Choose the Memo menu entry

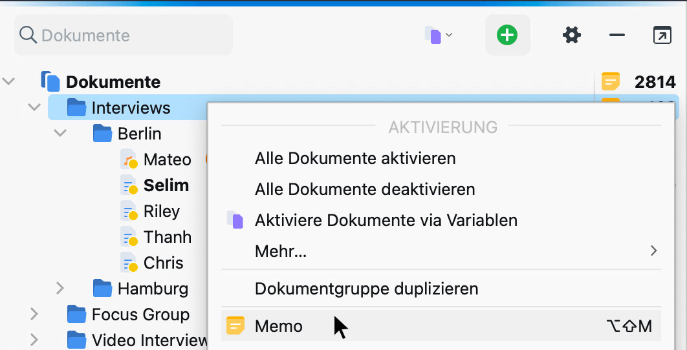point(441,326)
